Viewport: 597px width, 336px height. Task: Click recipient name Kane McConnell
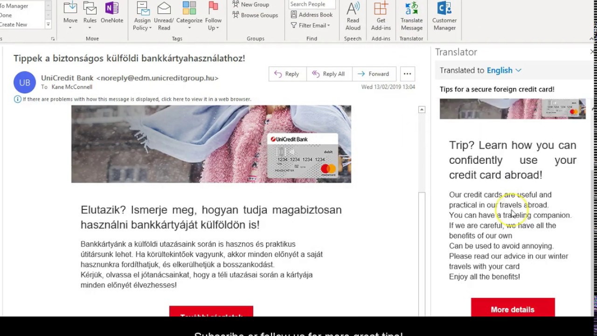72,87
